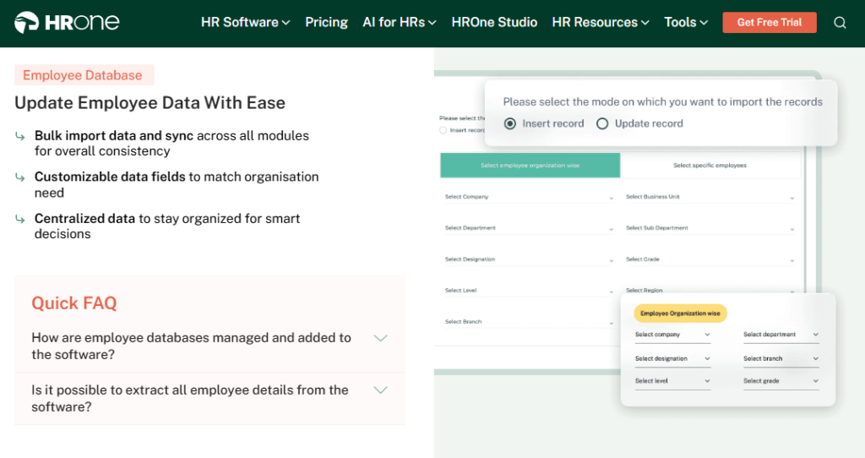Open the Select Business Unit dropdown
The image size is (865, 458).
(x=710, y=197)
